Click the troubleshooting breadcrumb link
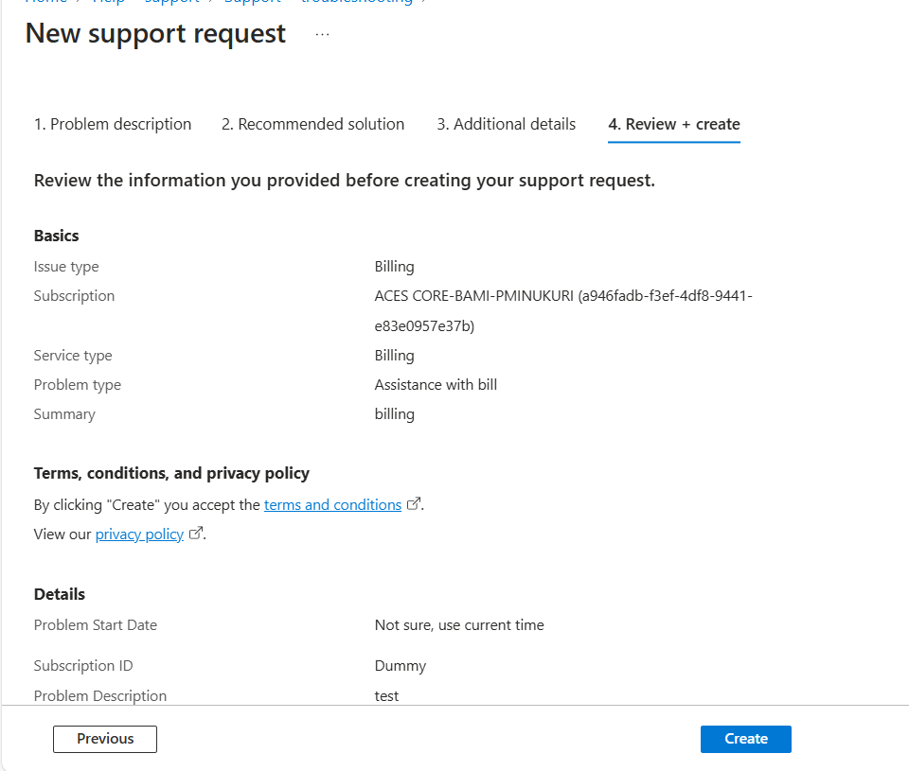The width and height of the screenshot is (909, 771). point(357,2)
